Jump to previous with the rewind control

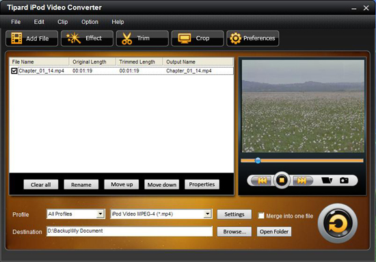point(262,180)
